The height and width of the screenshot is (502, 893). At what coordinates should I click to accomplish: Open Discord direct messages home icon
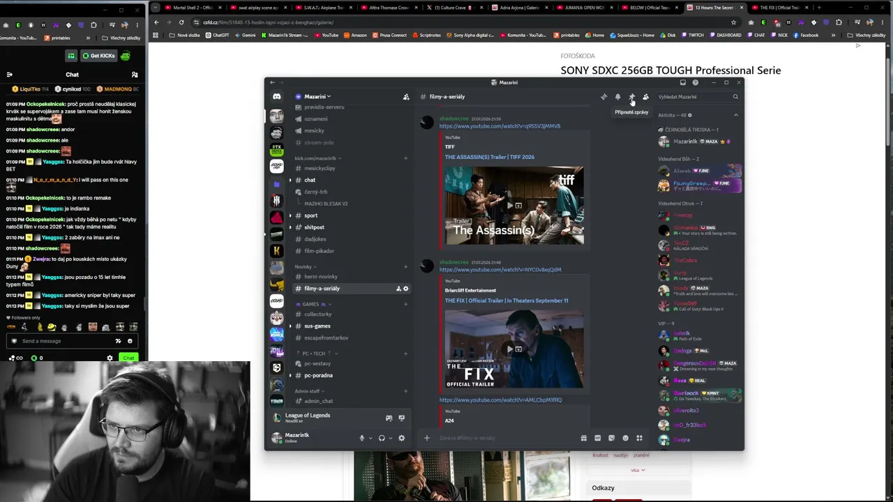point(277,97)
